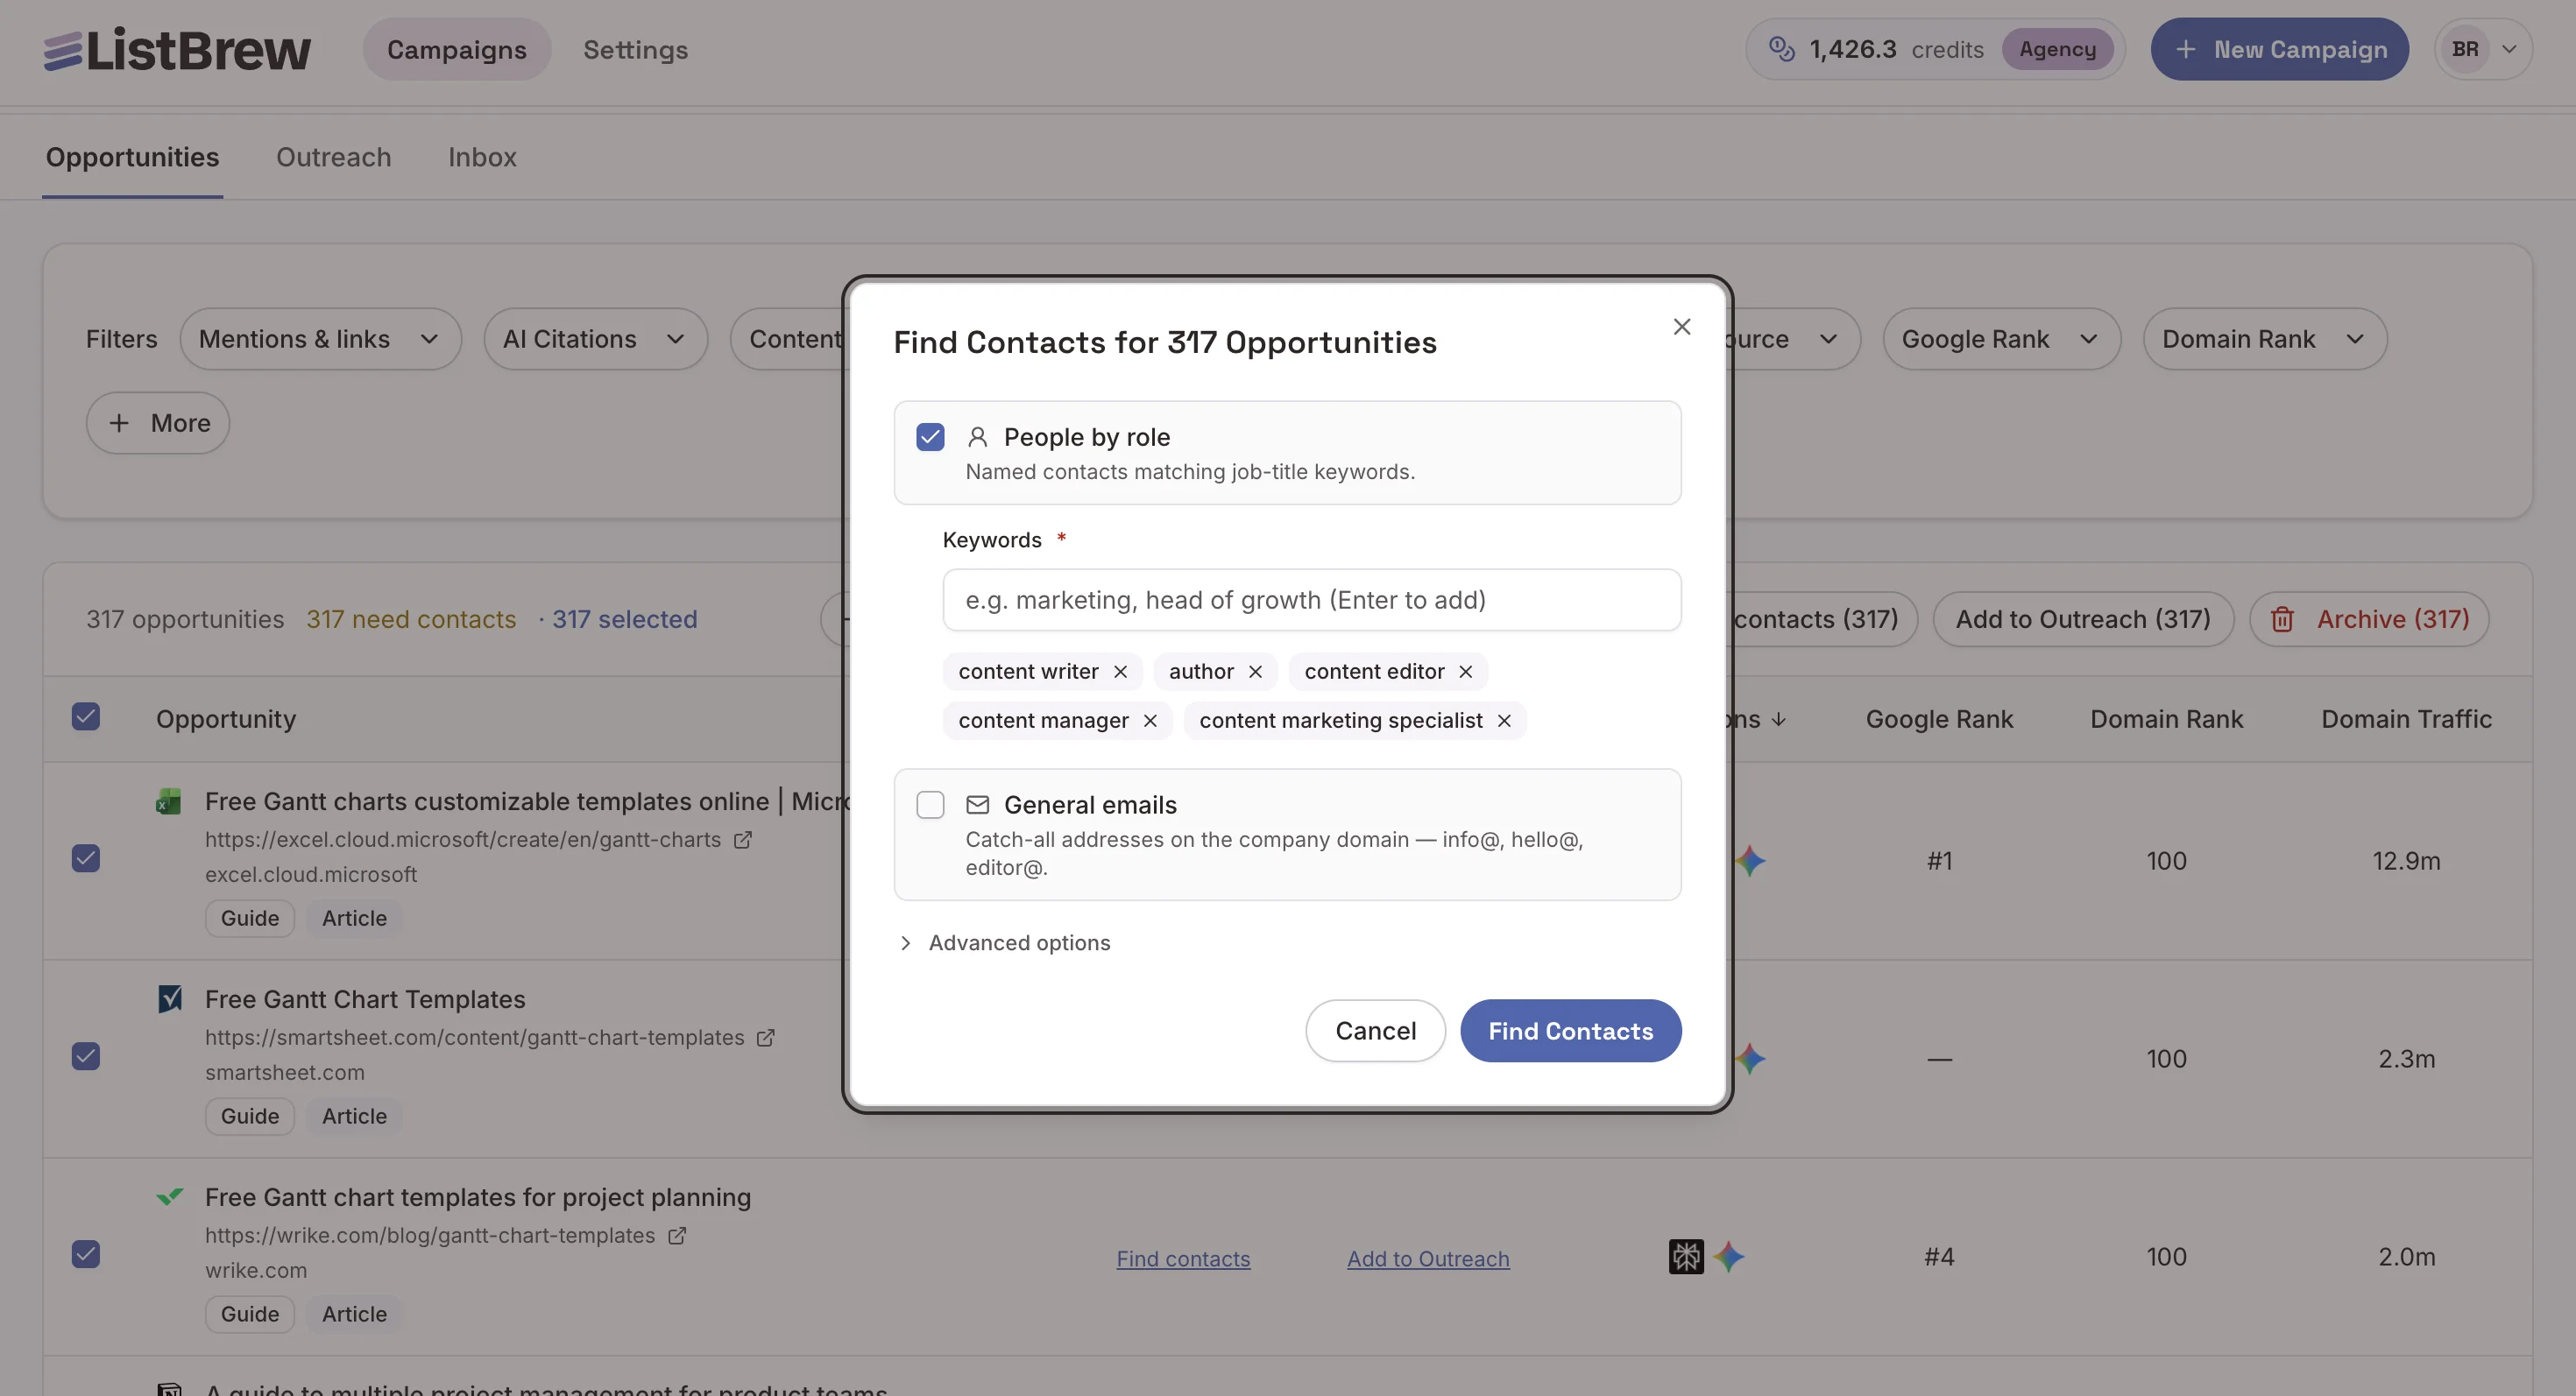Click the plus icon in New Campaign
Viewport: 2576px width, 1396px height.
[2186, 49]
